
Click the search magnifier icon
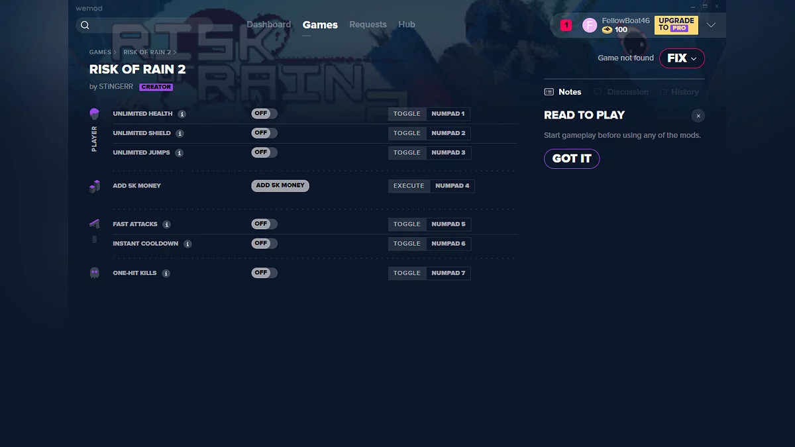tap(85, 25)
